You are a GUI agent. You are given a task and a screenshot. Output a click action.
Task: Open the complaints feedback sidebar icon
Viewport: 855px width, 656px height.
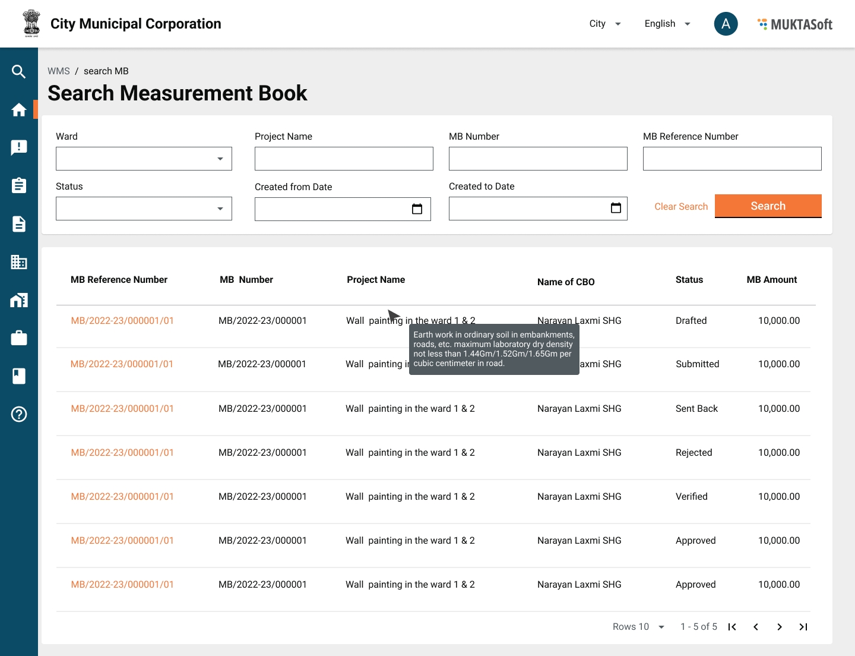tap(18, 148)
